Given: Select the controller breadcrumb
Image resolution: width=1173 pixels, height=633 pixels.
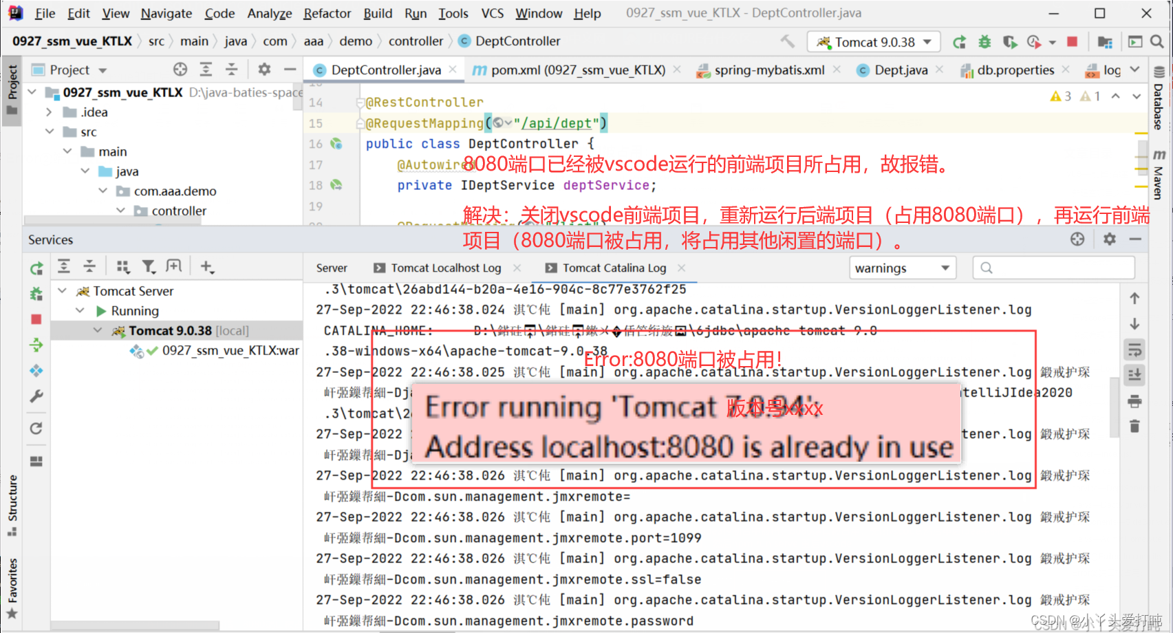Looking at the screenshot, I should [x=416, y=41].
